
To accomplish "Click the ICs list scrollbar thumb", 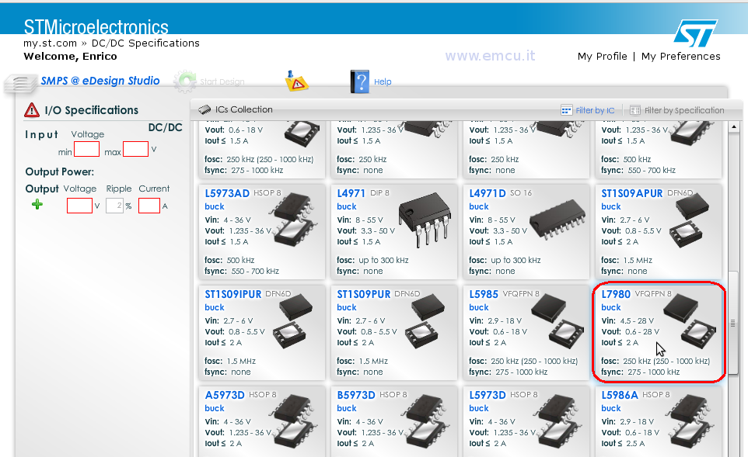I will click(733, 323).
